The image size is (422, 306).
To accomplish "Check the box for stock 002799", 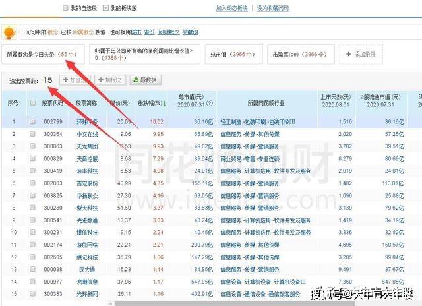I will (32, 121).
